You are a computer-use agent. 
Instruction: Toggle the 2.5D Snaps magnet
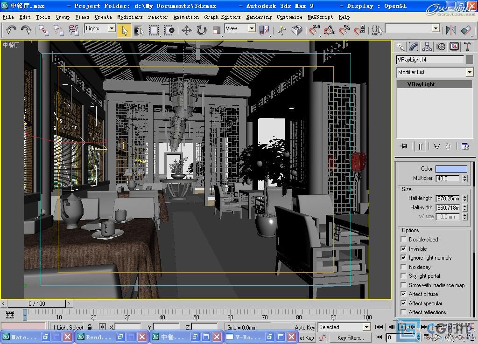coord(314,30)
